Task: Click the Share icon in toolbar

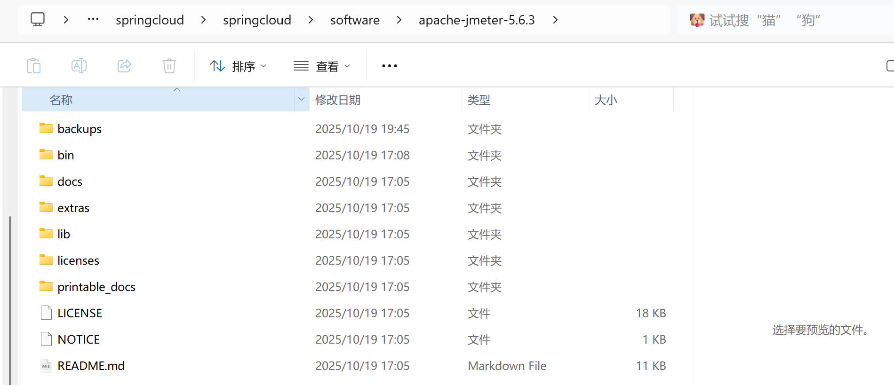Action: pyautogui.click(x=124, y=66)
